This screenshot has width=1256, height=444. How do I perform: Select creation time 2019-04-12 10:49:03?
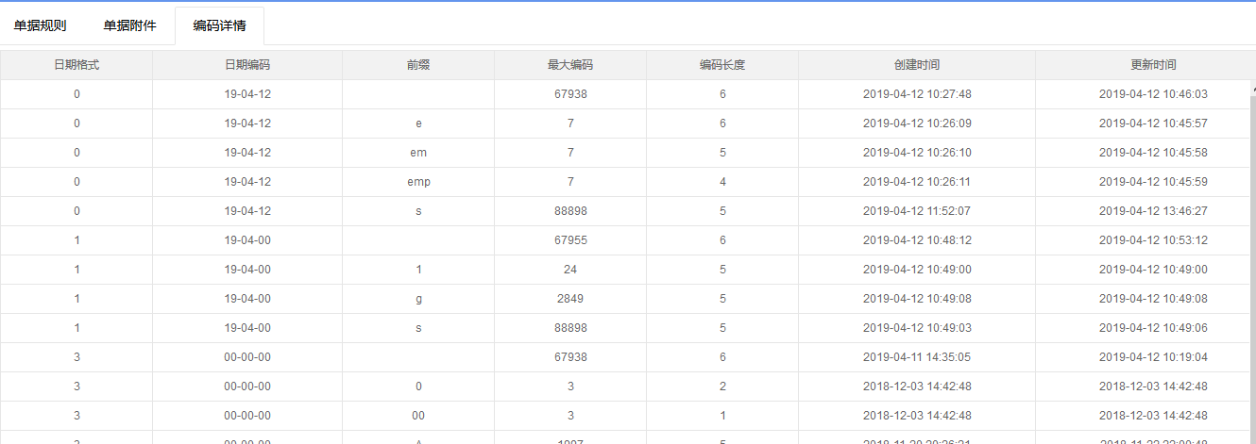[917, 328]
